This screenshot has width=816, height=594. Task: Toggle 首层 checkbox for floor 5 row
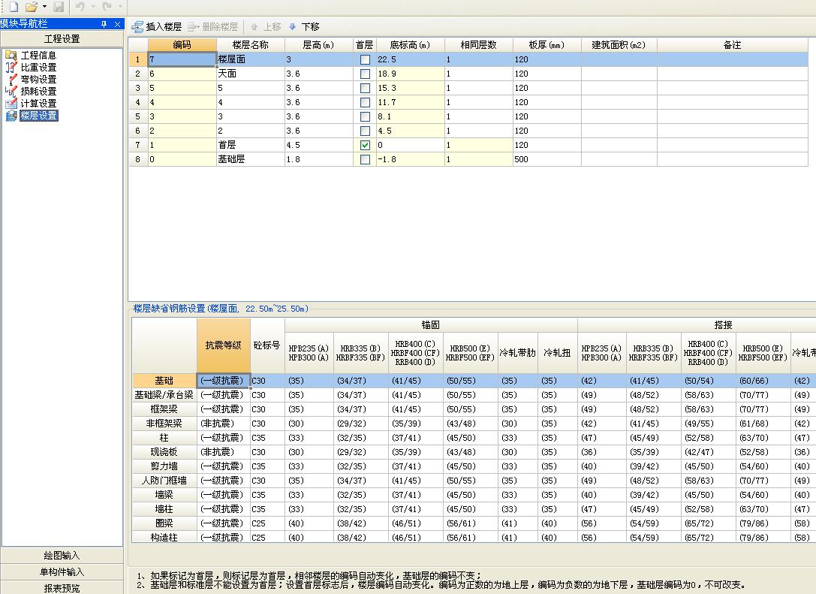(366, 88)
